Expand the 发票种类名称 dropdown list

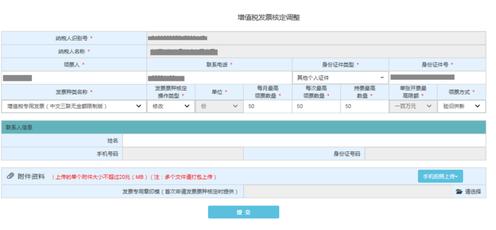coord(74,106)
